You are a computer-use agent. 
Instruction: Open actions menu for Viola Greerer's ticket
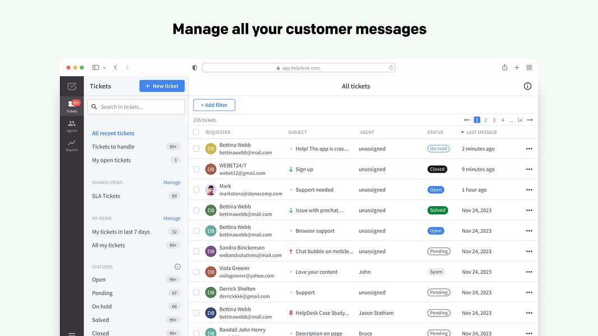(x=529, y=272)
